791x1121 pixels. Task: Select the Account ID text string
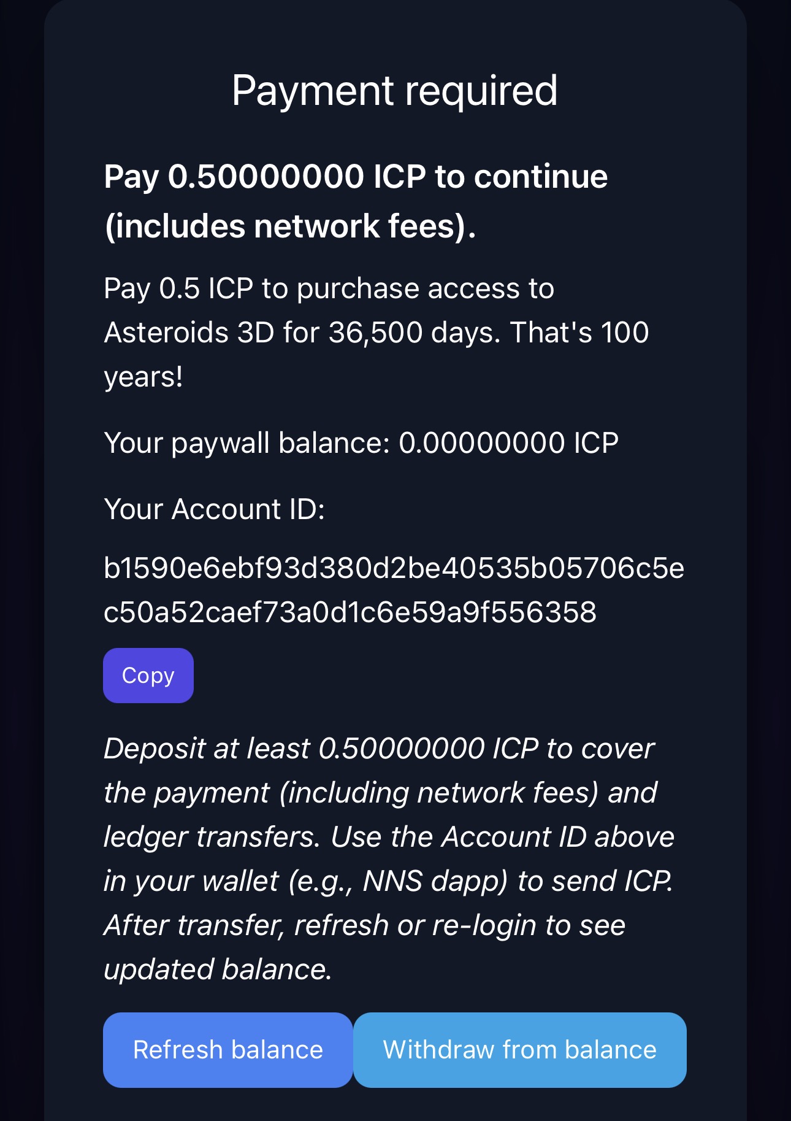point(395,589)
